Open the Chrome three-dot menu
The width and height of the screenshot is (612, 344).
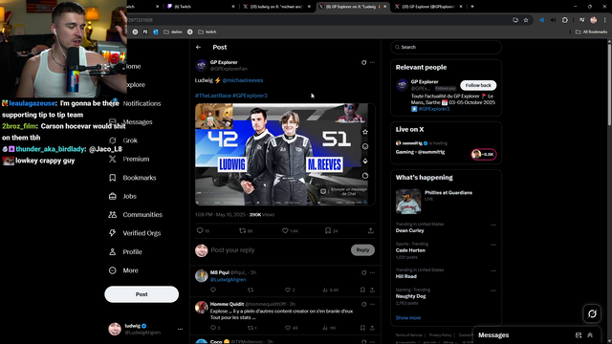(x=605, y=20)
